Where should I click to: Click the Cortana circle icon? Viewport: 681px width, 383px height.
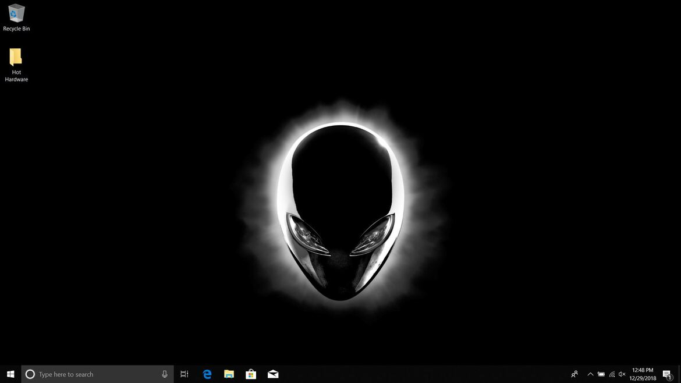(x=30, y=374)
